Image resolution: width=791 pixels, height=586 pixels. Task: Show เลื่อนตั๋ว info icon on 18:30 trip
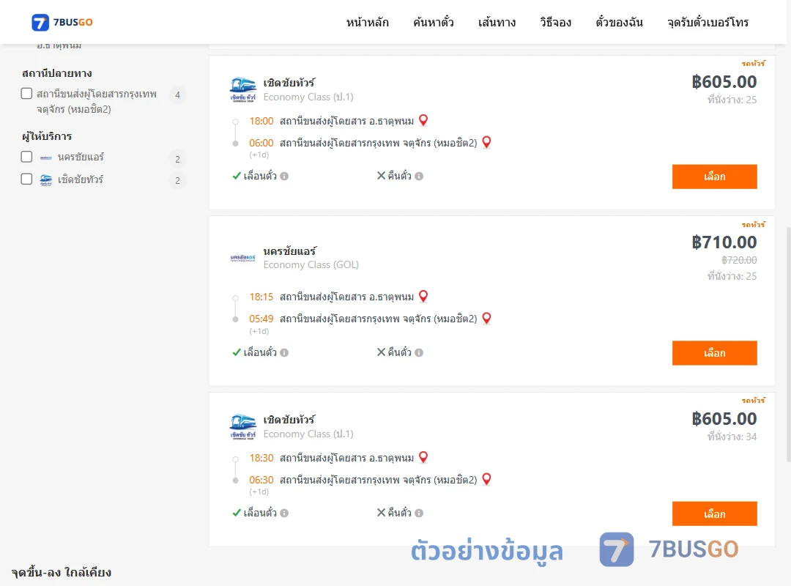point(284,513)
